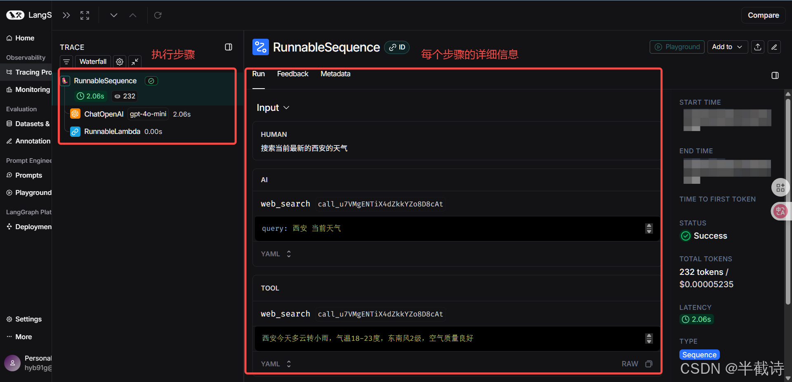This screenshot has height=382, width=792.
Task: Click the gpt-4o-mini model tag
Action: [x=148, y=114]
